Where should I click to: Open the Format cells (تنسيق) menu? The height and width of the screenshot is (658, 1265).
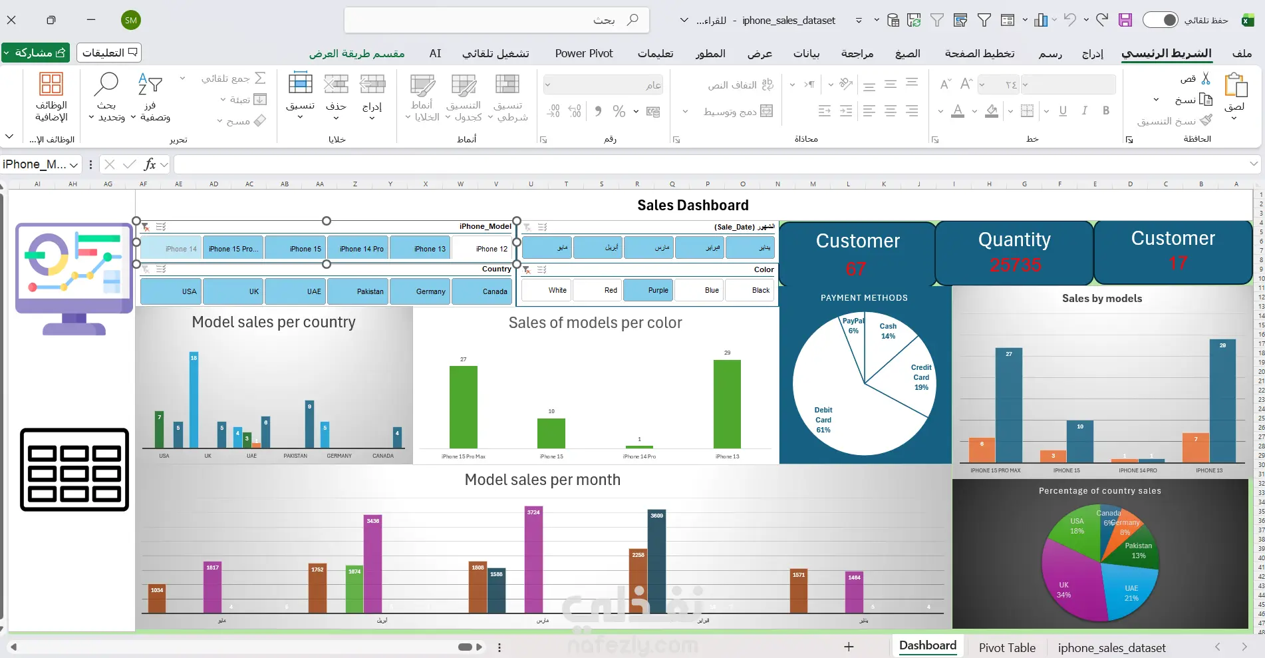(300, 97)
